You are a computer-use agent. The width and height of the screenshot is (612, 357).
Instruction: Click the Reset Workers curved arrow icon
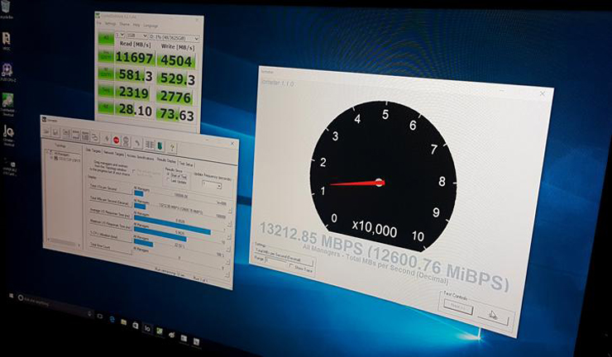coord(137,143)
